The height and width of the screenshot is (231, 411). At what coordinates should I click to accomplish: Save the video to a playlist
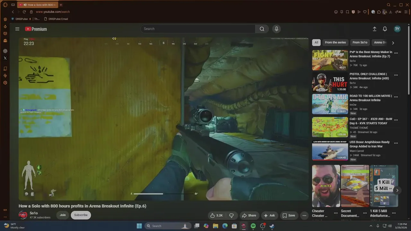coord(289,216)
